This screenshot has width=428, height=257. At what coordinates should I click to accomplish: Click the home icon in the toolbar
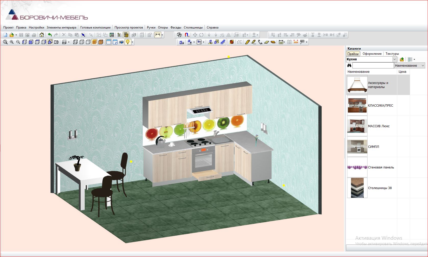pos(42,35)
